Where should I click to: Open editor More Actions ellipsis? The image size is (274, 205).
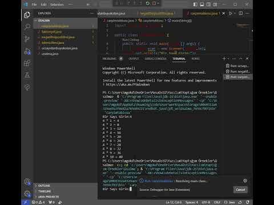248,13
